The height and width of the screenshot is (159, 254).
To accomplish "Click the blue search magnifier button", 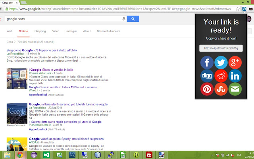I will [x=133, y=19].
